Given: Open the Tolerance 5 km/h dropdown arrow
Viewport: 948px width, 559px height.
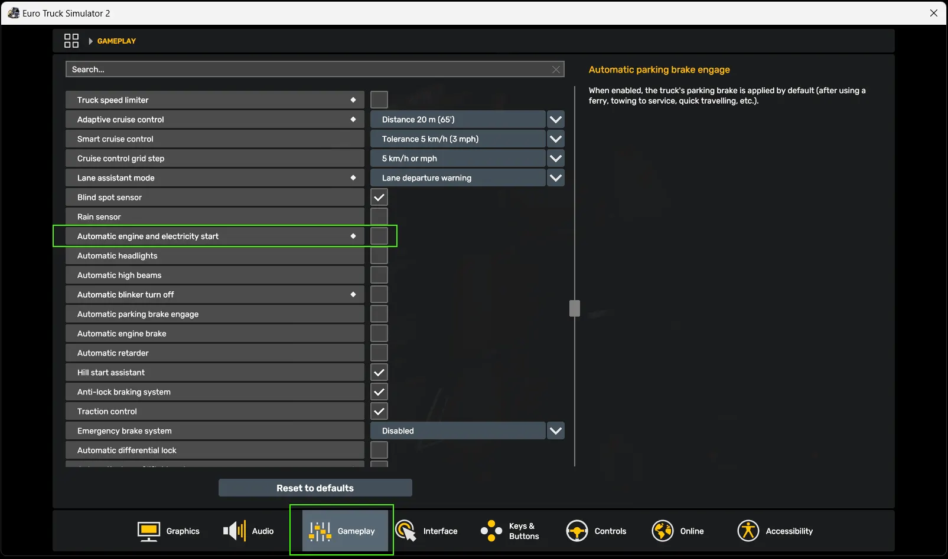Looking at the screenshot, I should 556,139.
